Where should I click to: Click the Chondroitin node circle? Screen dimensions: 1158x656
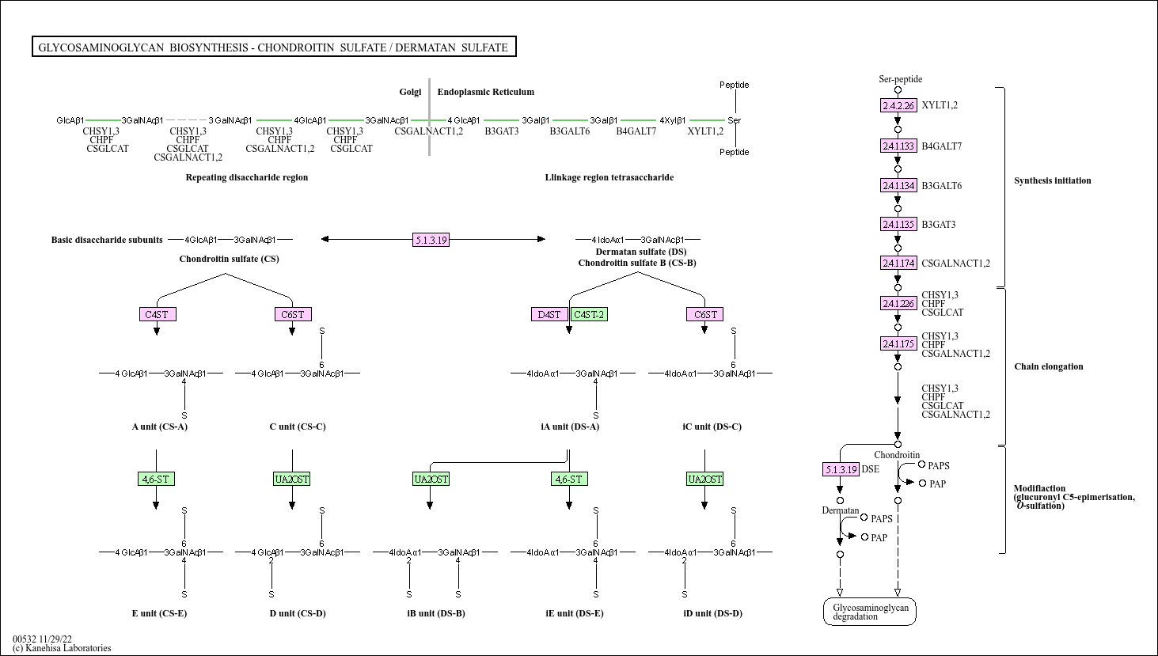pyautogui.click(x=897, y=444)
